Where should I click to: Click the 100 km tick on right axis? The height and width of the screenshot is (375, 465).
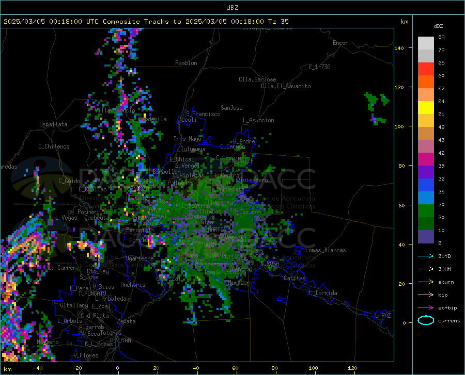[399, 126]
